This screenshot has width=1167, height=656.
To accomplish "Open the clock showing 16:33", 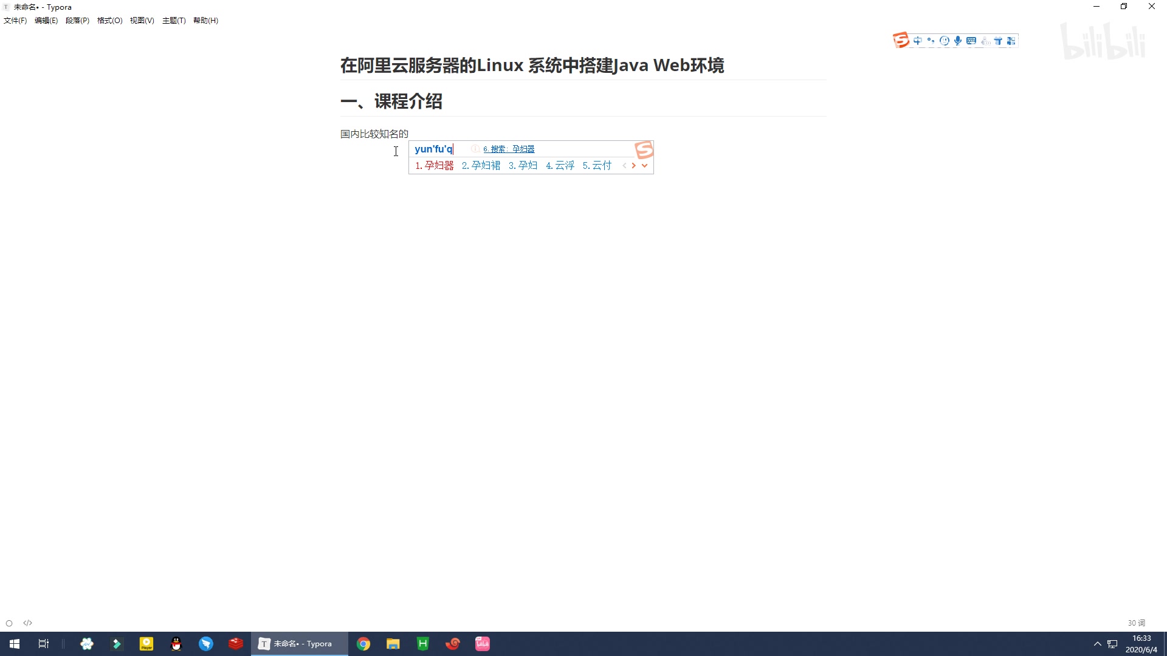I will tap(1141, 644).
